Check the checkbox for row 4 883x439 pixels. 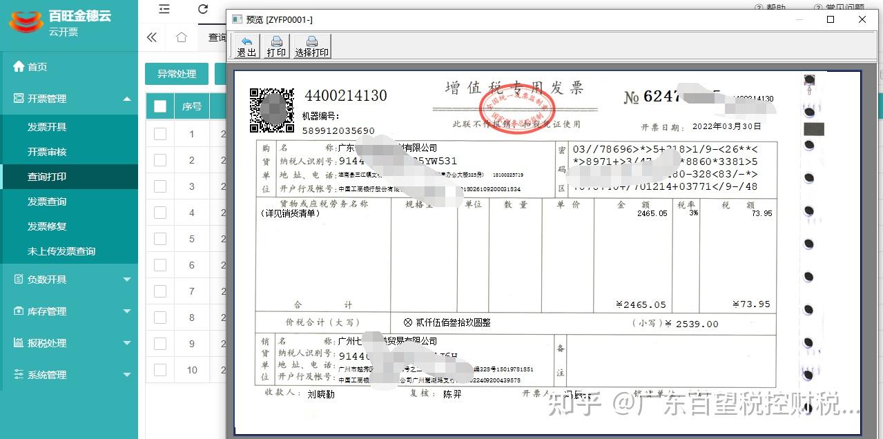(160, 213)
